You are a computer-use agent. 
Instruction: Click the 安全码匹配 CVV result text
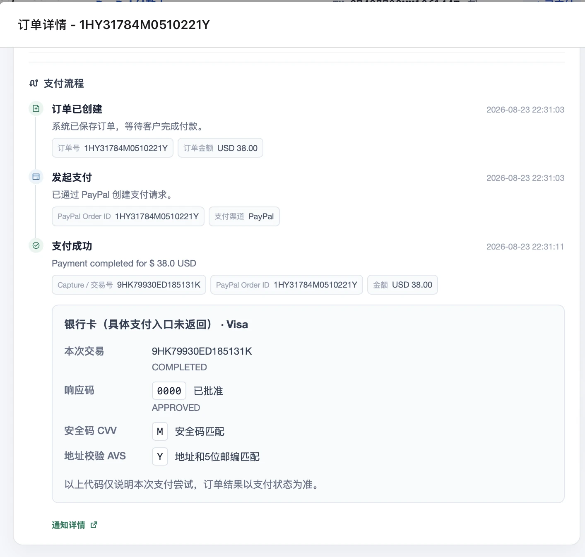click(x=200, y=432)
